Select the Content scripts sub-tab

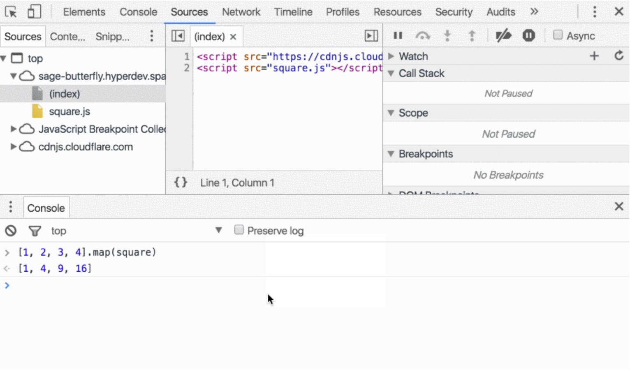click(67, 37)
